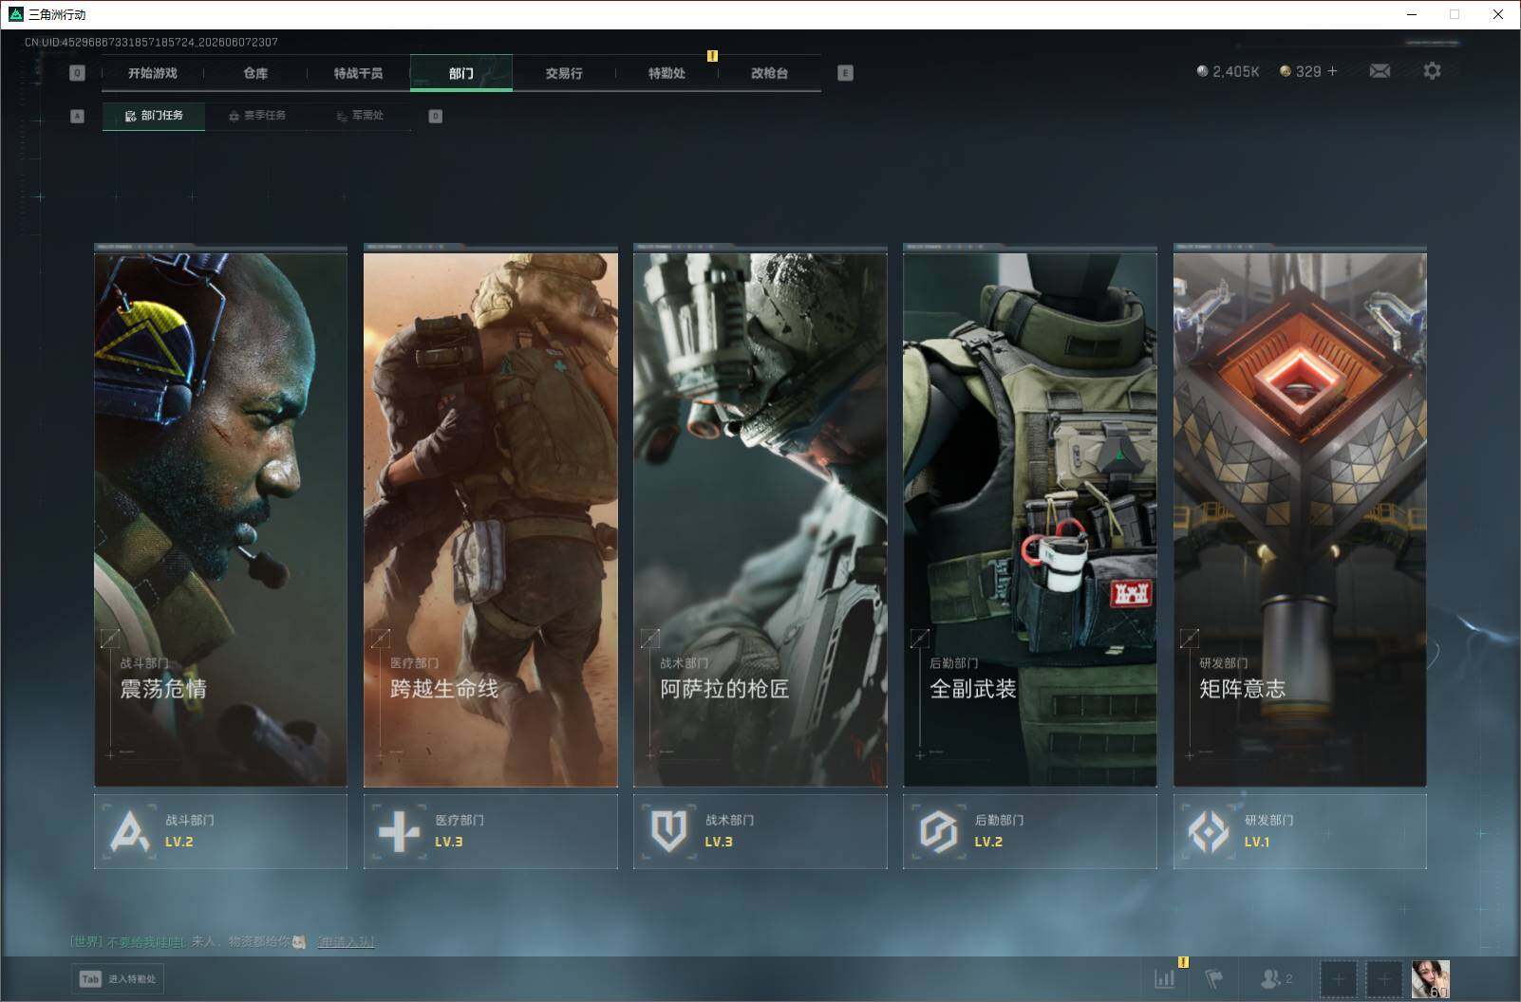
Task: Click the 战斗部门 LV.2 emblem icon
Action: (x=129, y=831)
